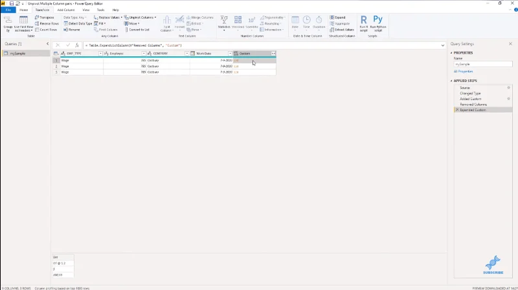The height and width of the screenshot is (290, 518).
Task: Click Transpose in the Table group
Action: click(x=44, y=17)
